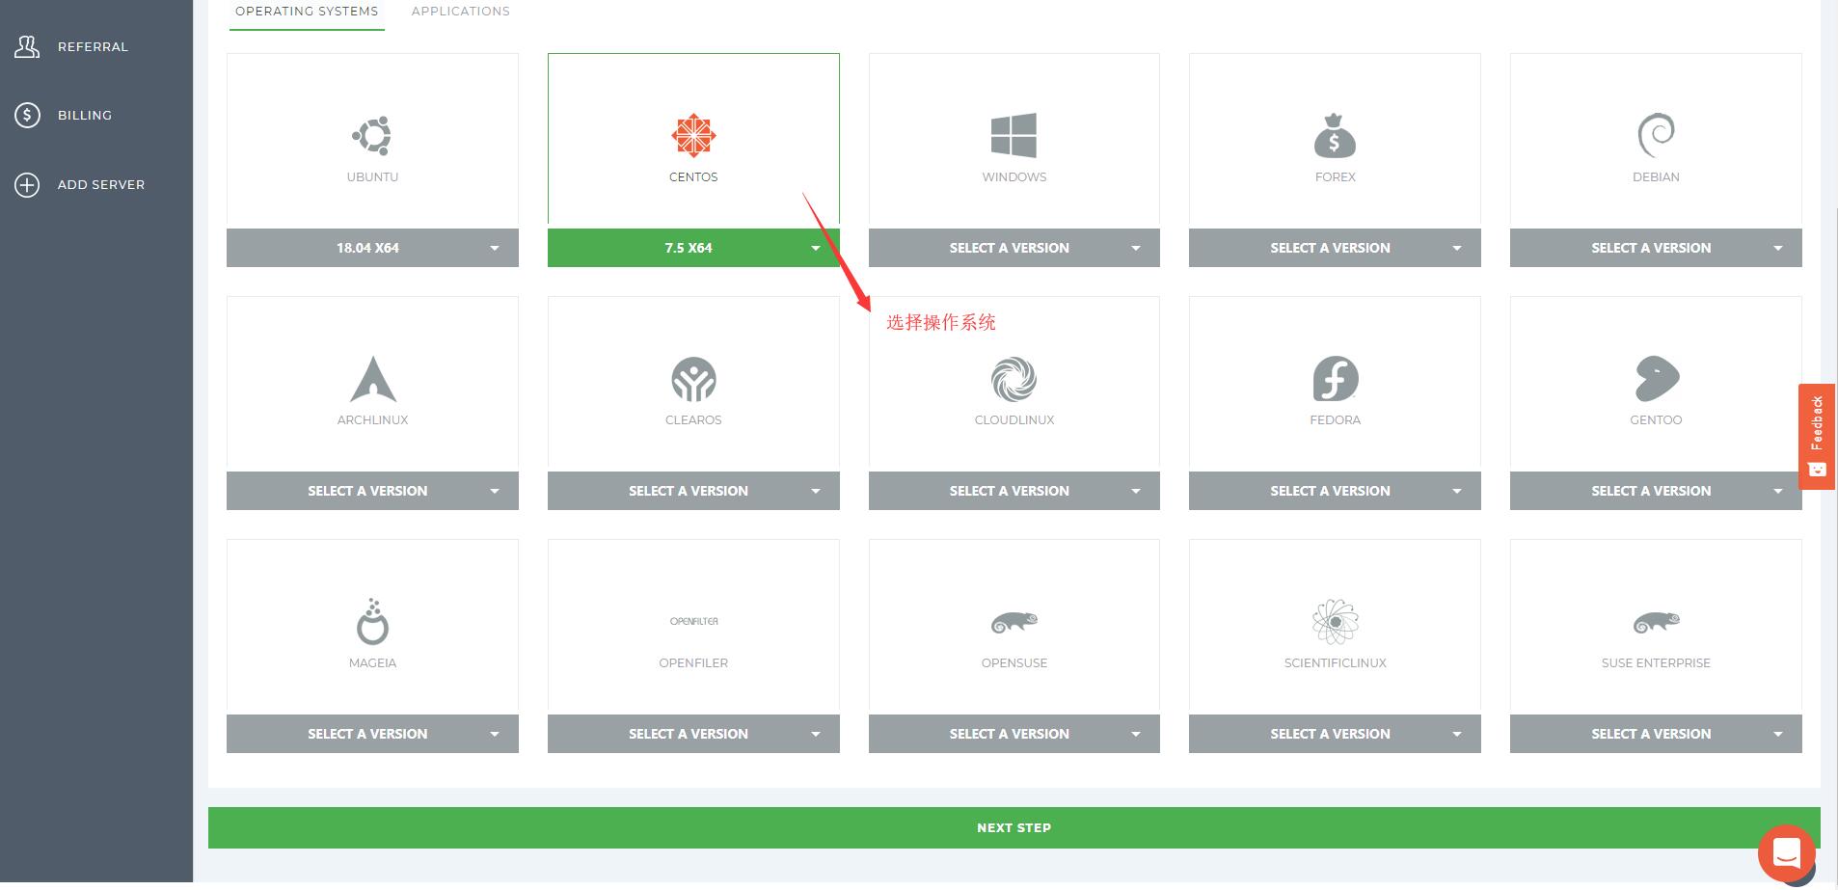This screenshot has height=890, width=1838.
Task: Click the UBUNTU card label
Action: coord(372,177)
